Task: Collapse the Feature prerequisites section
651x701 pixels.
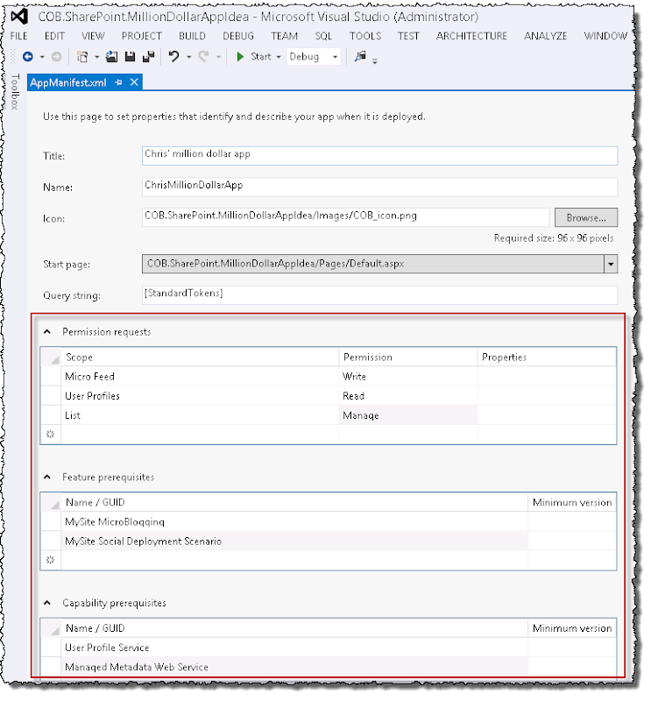Action: 46,478
